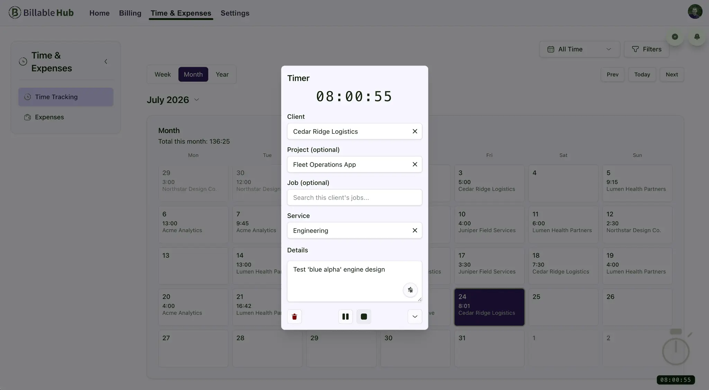Viewport: 709px width, 390px height.
Task: Go to previous month with Prev
Action: (x=612, y=74)
